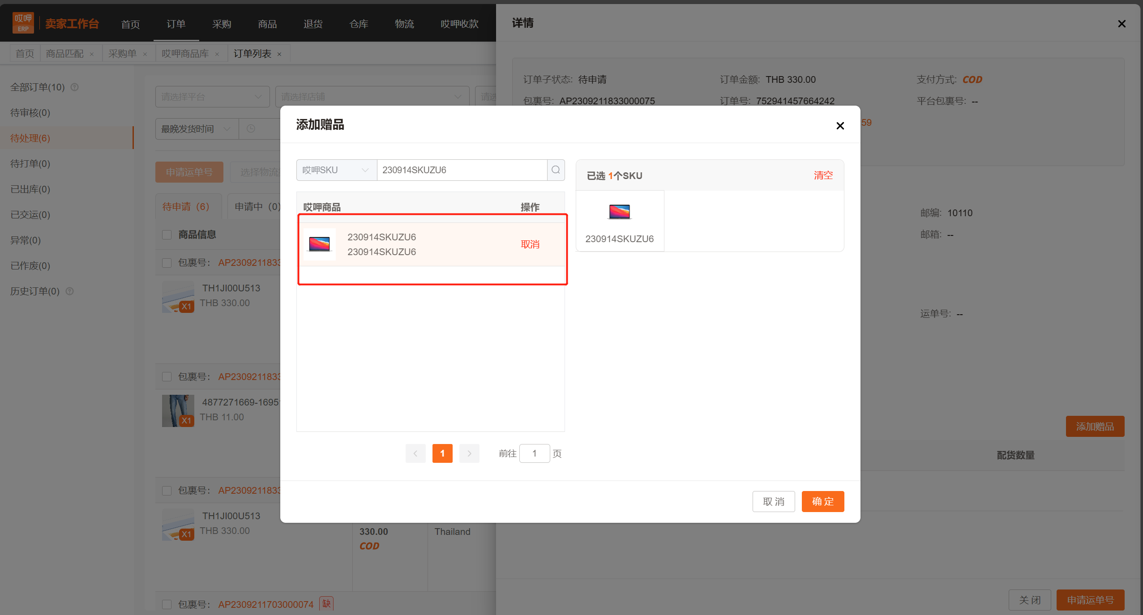The image size is (1143, 615).
Task: Close the 详情 side panel
Action: coord(1122,24)
